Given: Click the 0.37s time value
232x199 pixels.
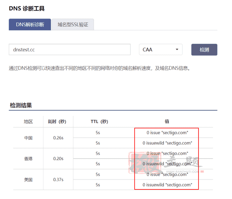Looking at the screenshot, I should (x=58, y=180).
